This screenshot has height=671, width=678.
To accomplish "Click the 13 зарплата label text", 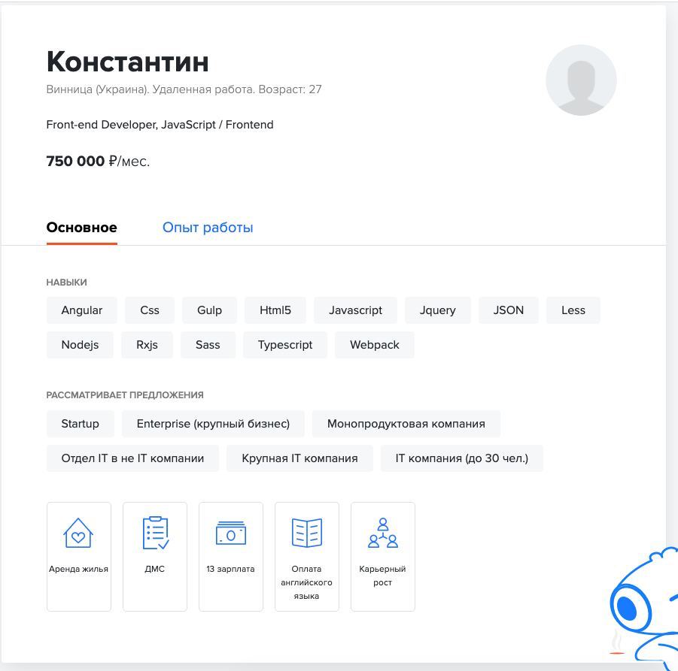I will (x=230, y=569).
